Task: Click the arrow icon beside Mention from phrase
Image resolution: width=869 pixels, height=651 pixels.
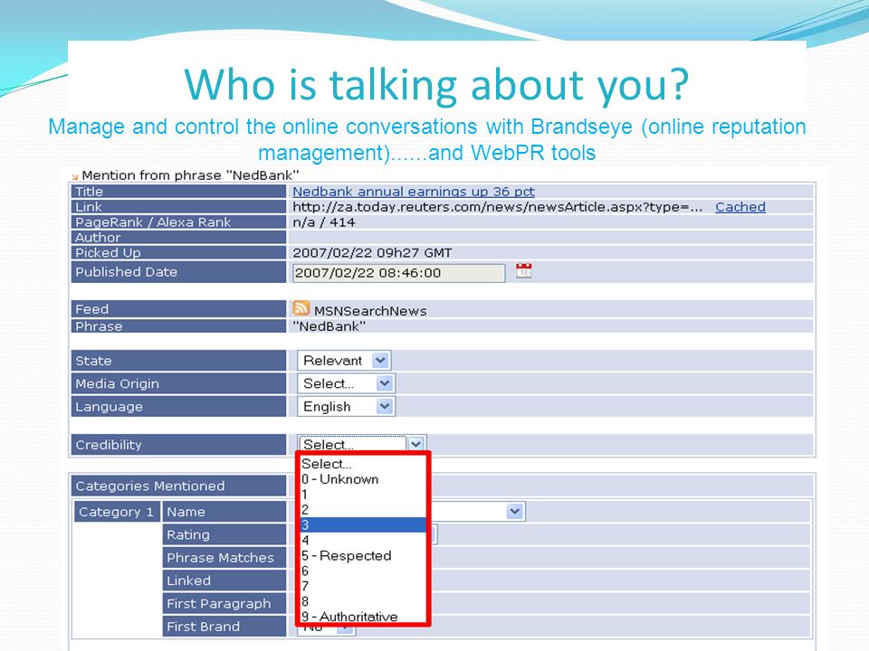Action: click(x=75, y=176)
